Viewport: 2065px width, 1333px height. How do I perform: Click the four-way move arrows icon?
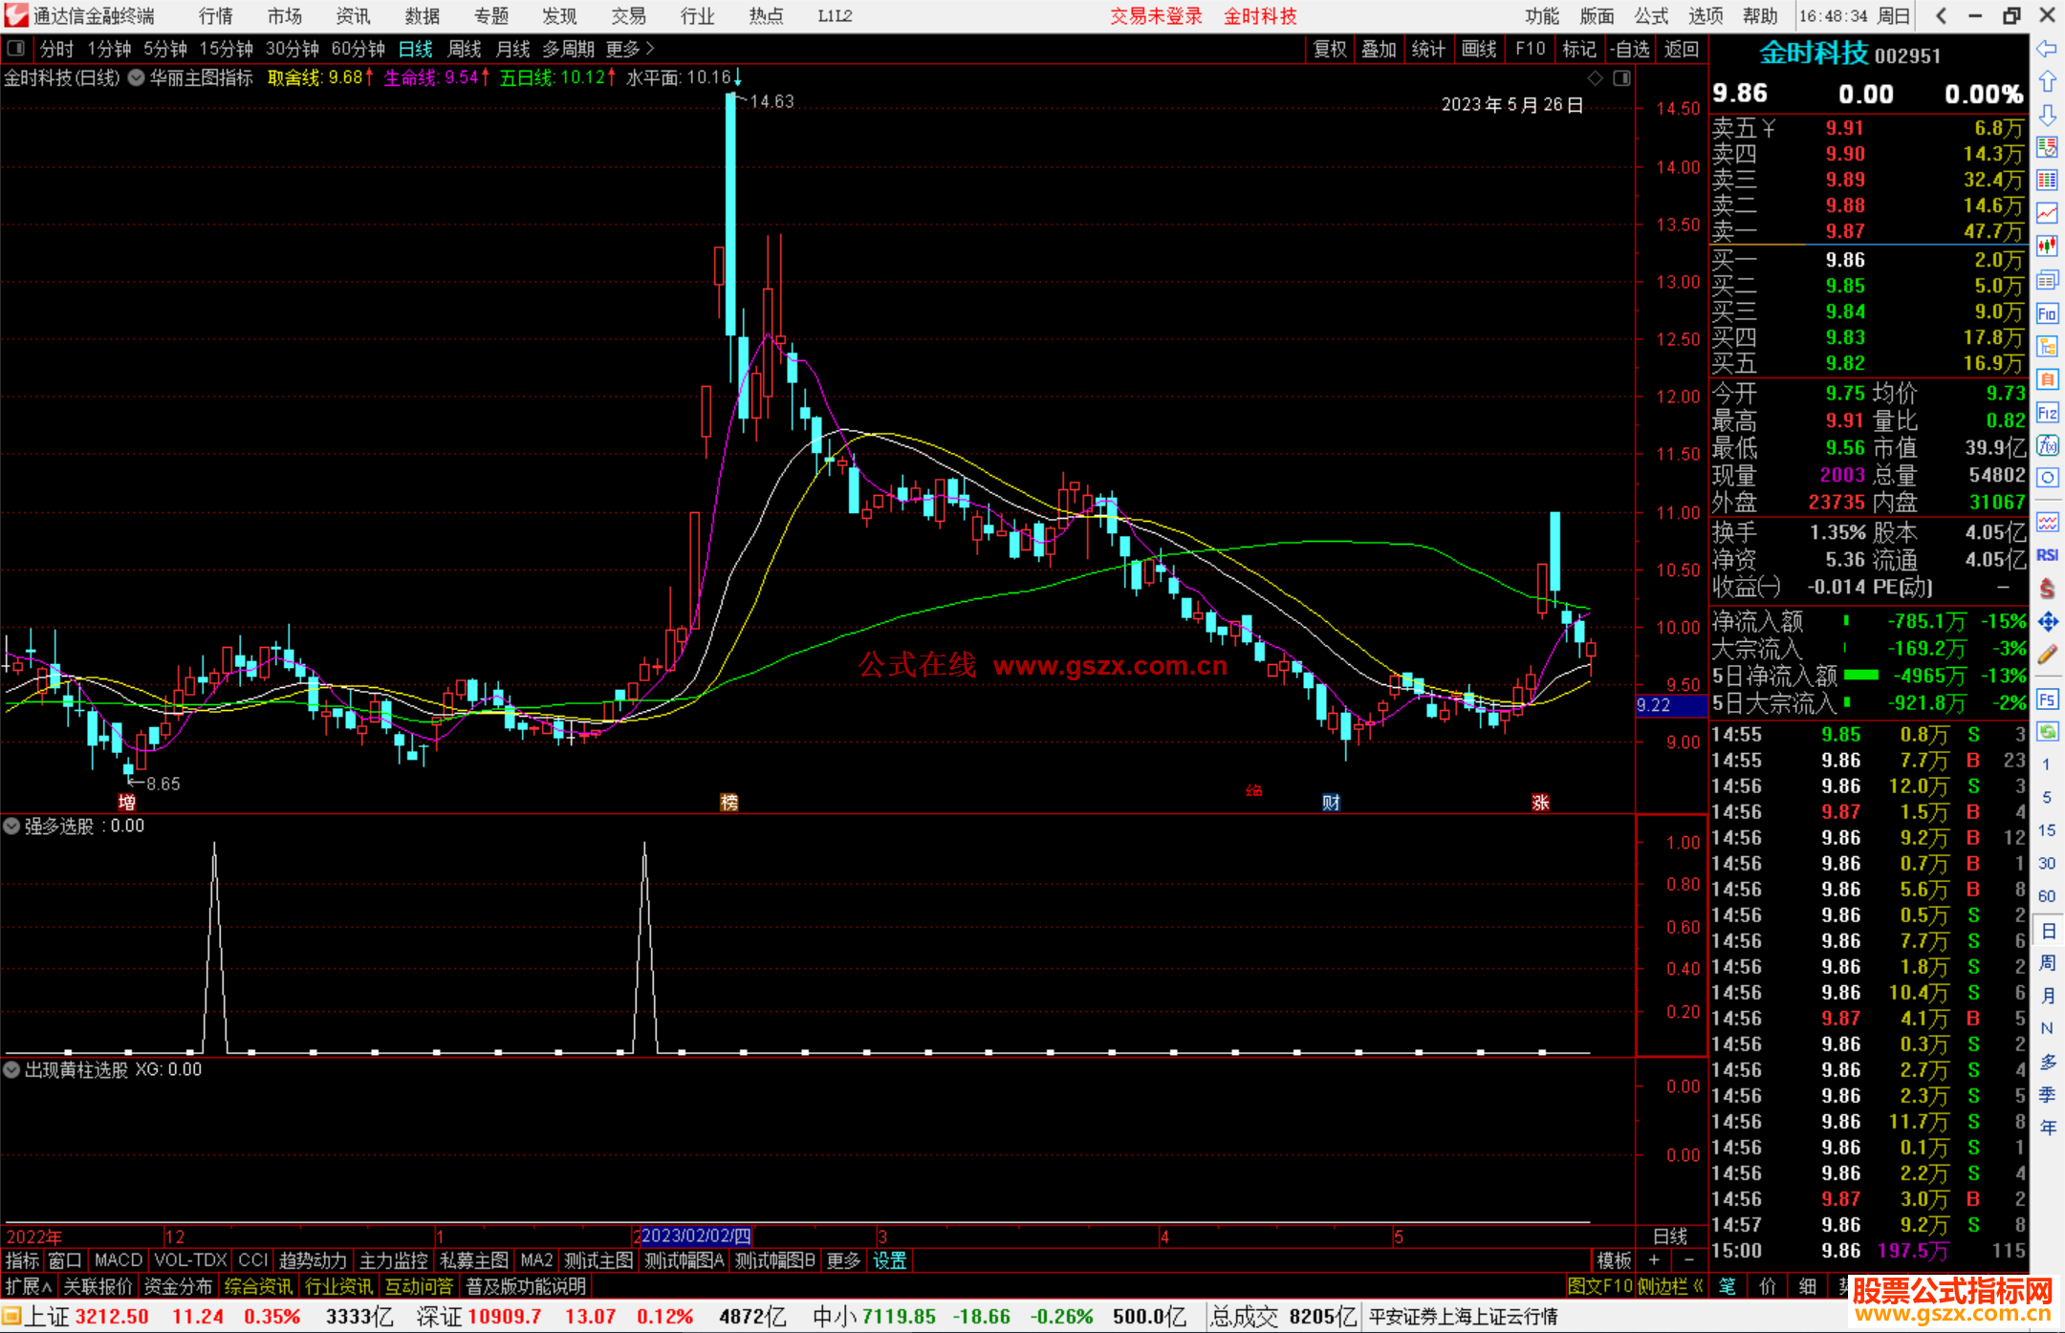[2047, 622]
